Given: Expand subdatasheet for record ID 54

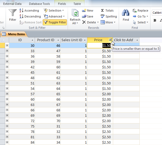Looking at the screenshot, I should point(7,88).
